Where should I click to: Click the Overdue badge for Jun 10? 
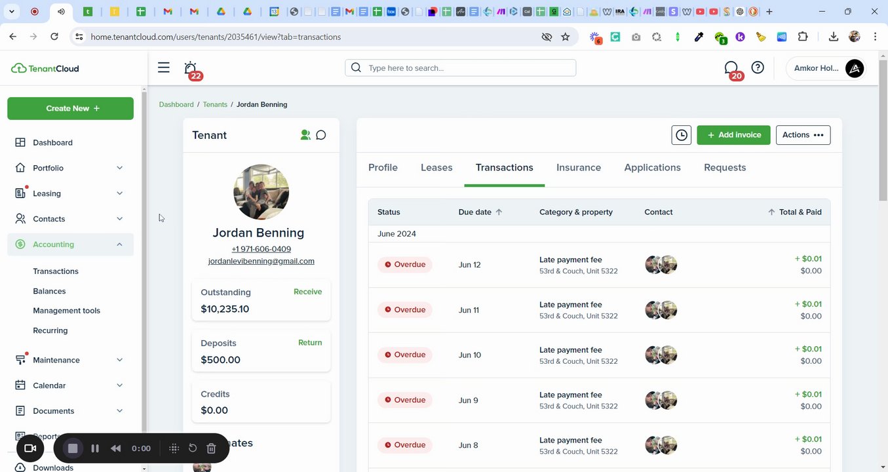tap(404, 355)
